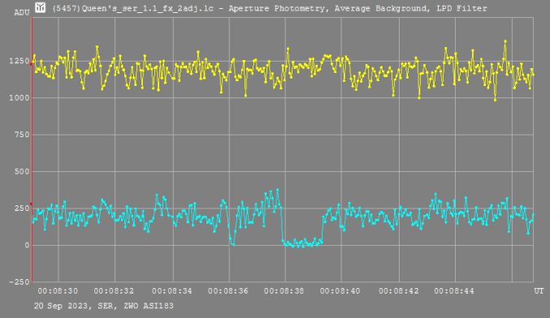This screenshot has width=550, height=318.
Task: Click the 750 value on the ADU axis
Action: tap(22, 135)
